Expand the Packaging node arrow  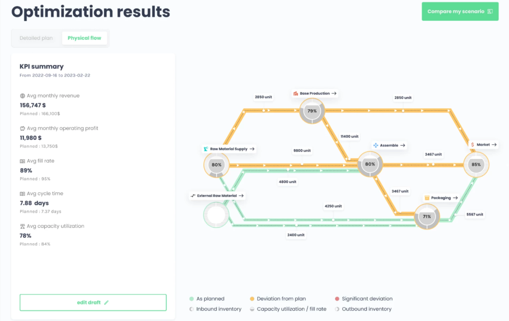pyautogui.click(x=456, y=198)
